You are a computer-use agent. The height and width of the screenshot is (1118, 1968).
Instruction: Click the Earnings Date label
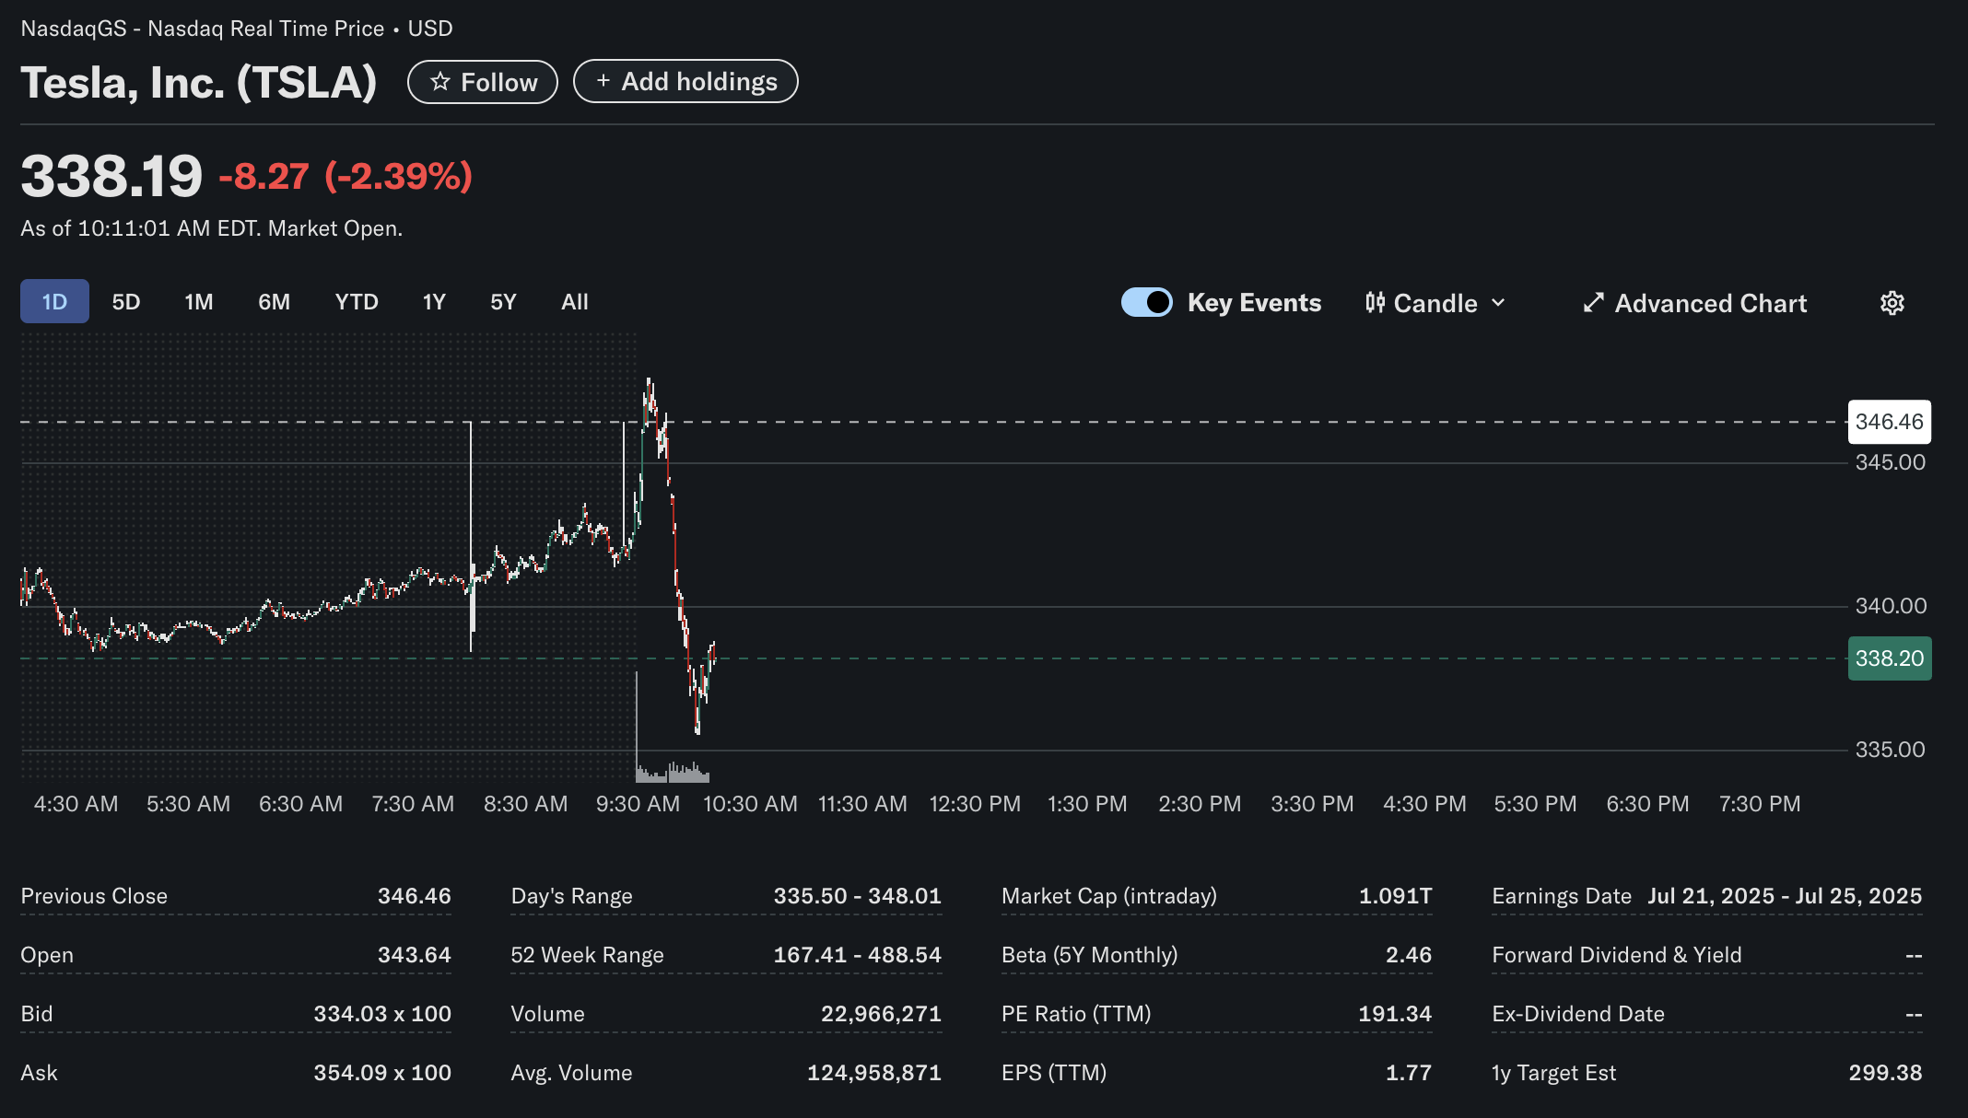1562,896
